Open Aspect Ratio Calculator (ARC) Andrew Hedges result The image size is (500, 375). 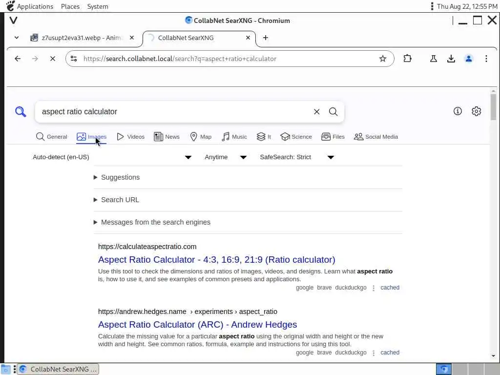(x=197, y=325)
